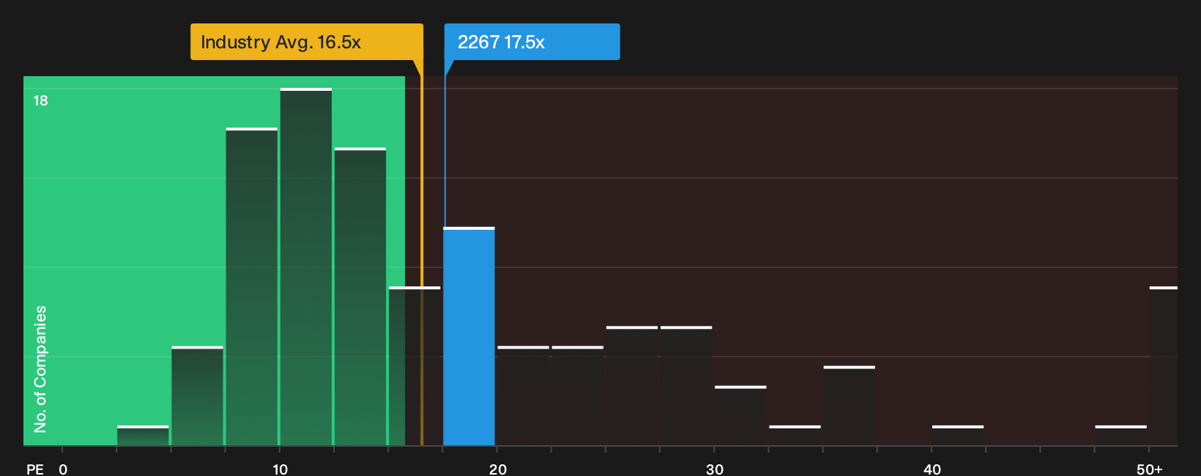Click the x-axis tick label 10

coord(280,469)
